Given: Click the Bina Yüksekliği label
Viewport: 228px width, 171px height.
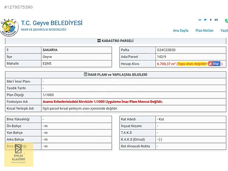Looking at the screenshot, I should tap(18, 119).
